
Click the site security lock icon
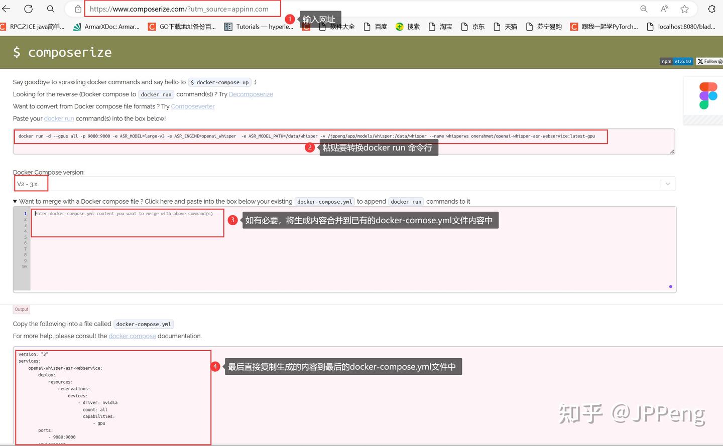pos(77,9)
